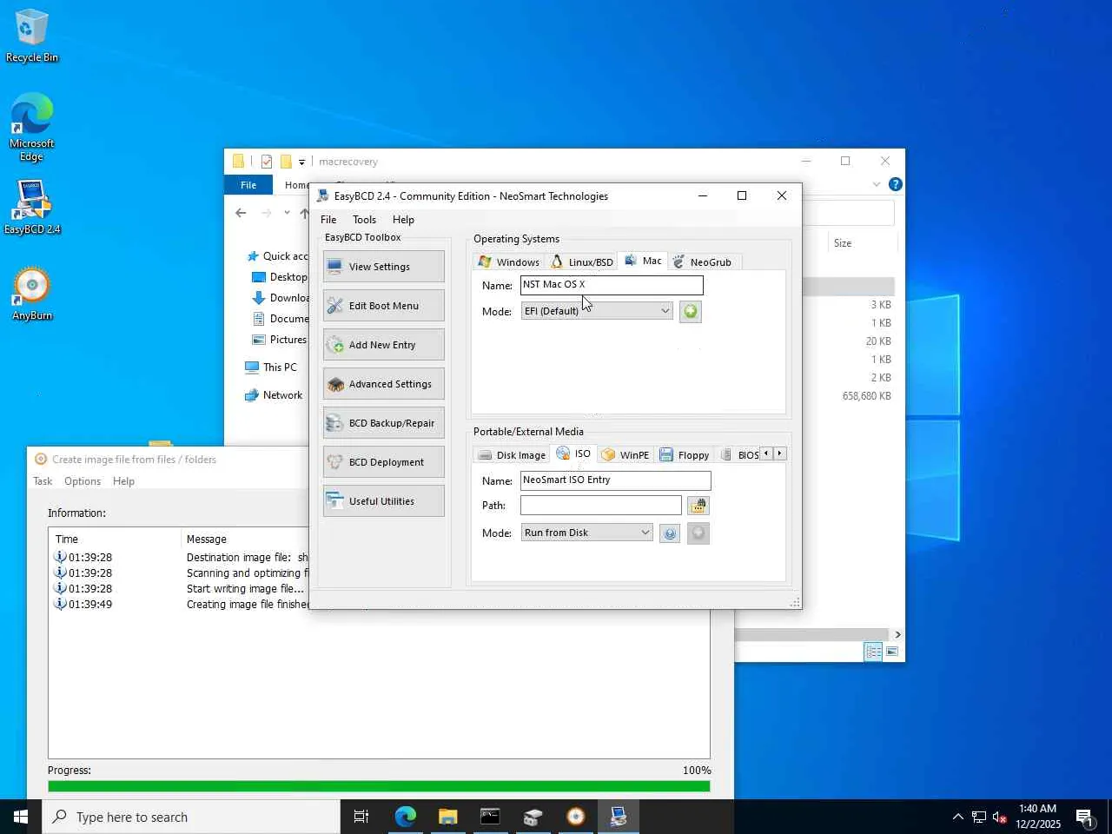Switch to AnyBurn on the taskbar
1112x834 pixels.
(x=575, y=817)
